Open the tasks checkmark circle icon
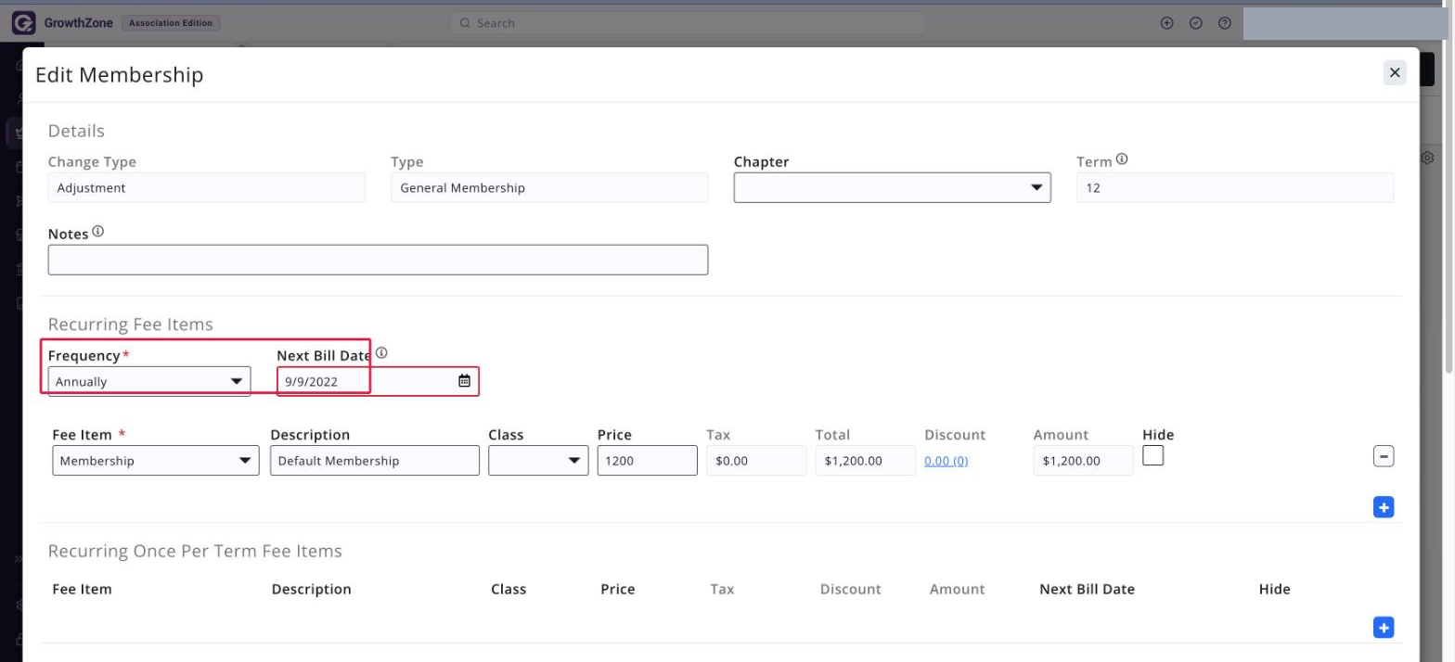 pyautogui.click(x=1196, y=23)
